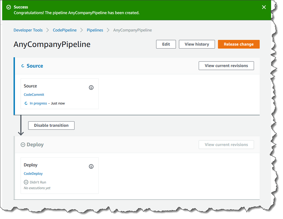Go to Developer Tools breadcrumb
Image resolution: width=283 pixels, height=219 pixels.
point(28,30)
